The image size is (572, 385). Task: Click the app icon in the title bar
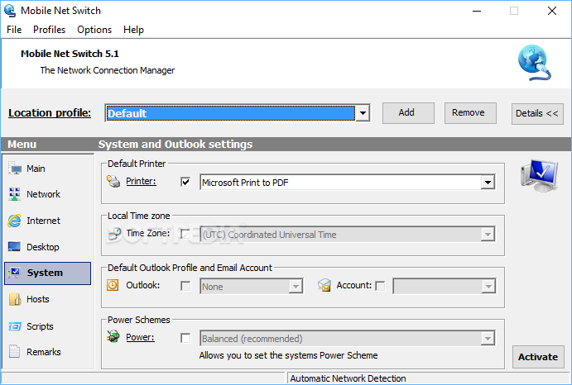pos(10,11)
